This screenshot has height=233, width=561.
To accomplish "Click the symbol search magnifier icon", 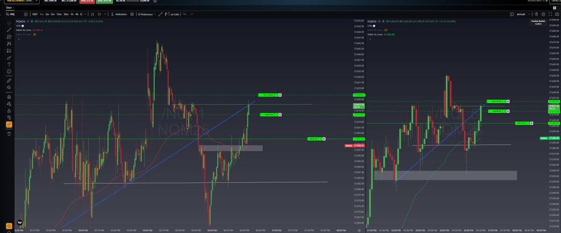I will pos(8,15).
